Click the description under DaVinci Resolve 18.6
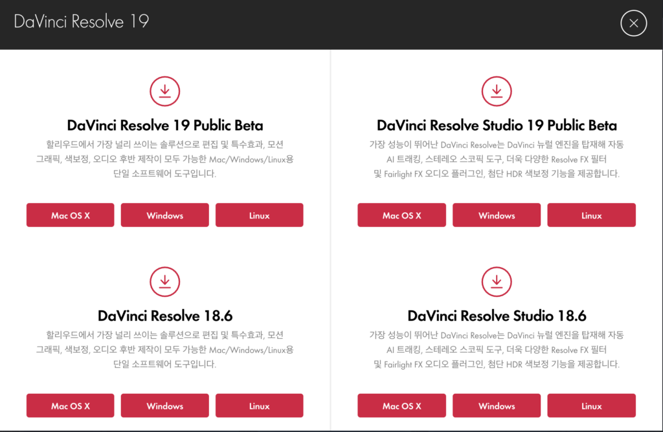The image size is (663, 432). 165,350
